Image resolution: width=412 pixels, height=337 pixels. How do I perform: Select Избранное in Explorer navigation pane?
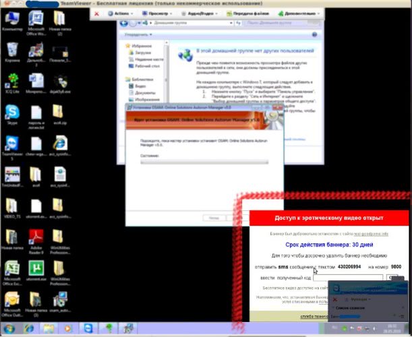click(139, 46)
